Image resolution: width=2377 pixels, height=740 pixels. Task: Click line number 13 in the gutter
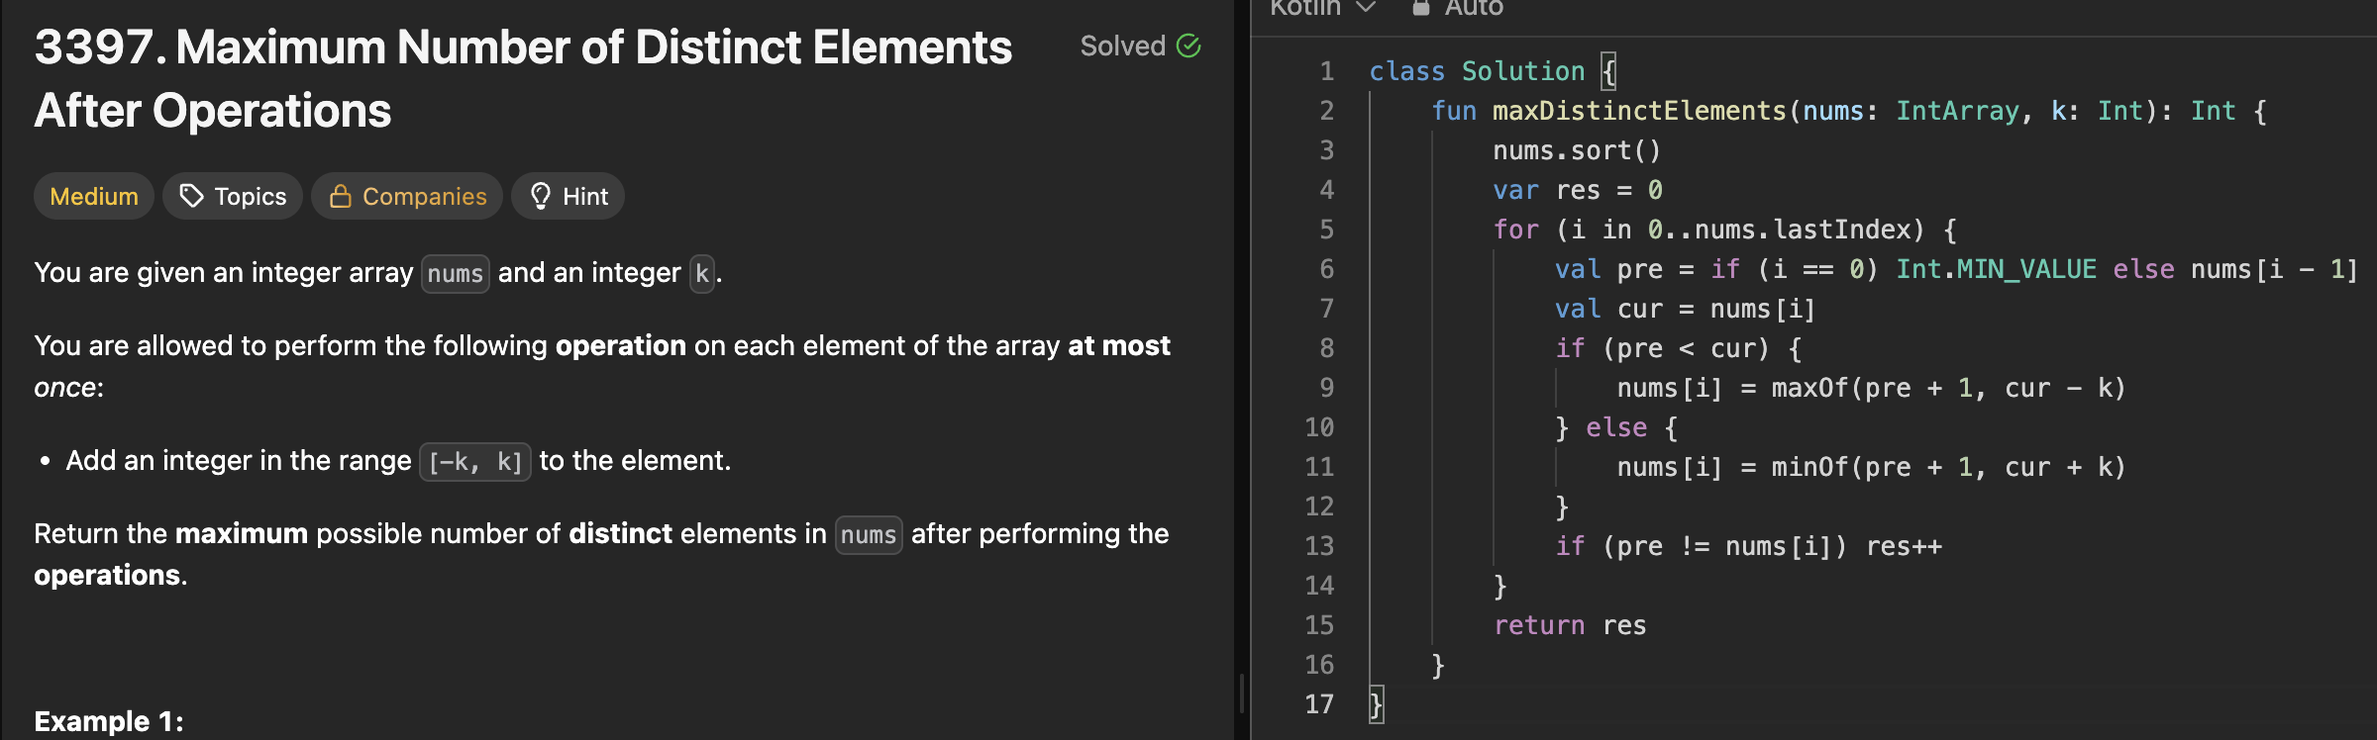pyautogui.click(x=1319, y=546)
